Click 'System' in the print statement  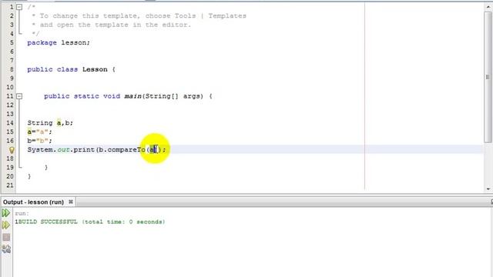tap(40, 150)
